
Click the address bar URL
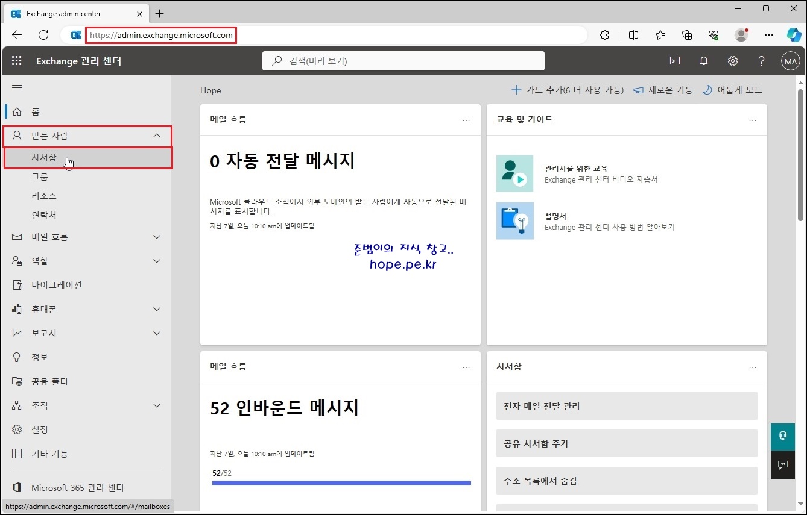pyautogui.click(x=161, y=35)
